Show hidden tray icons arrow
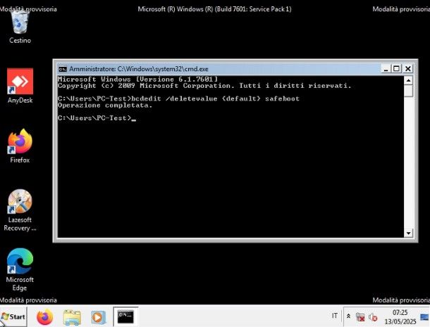Screen dimensions: 430x327 click(x=348, y=316)
